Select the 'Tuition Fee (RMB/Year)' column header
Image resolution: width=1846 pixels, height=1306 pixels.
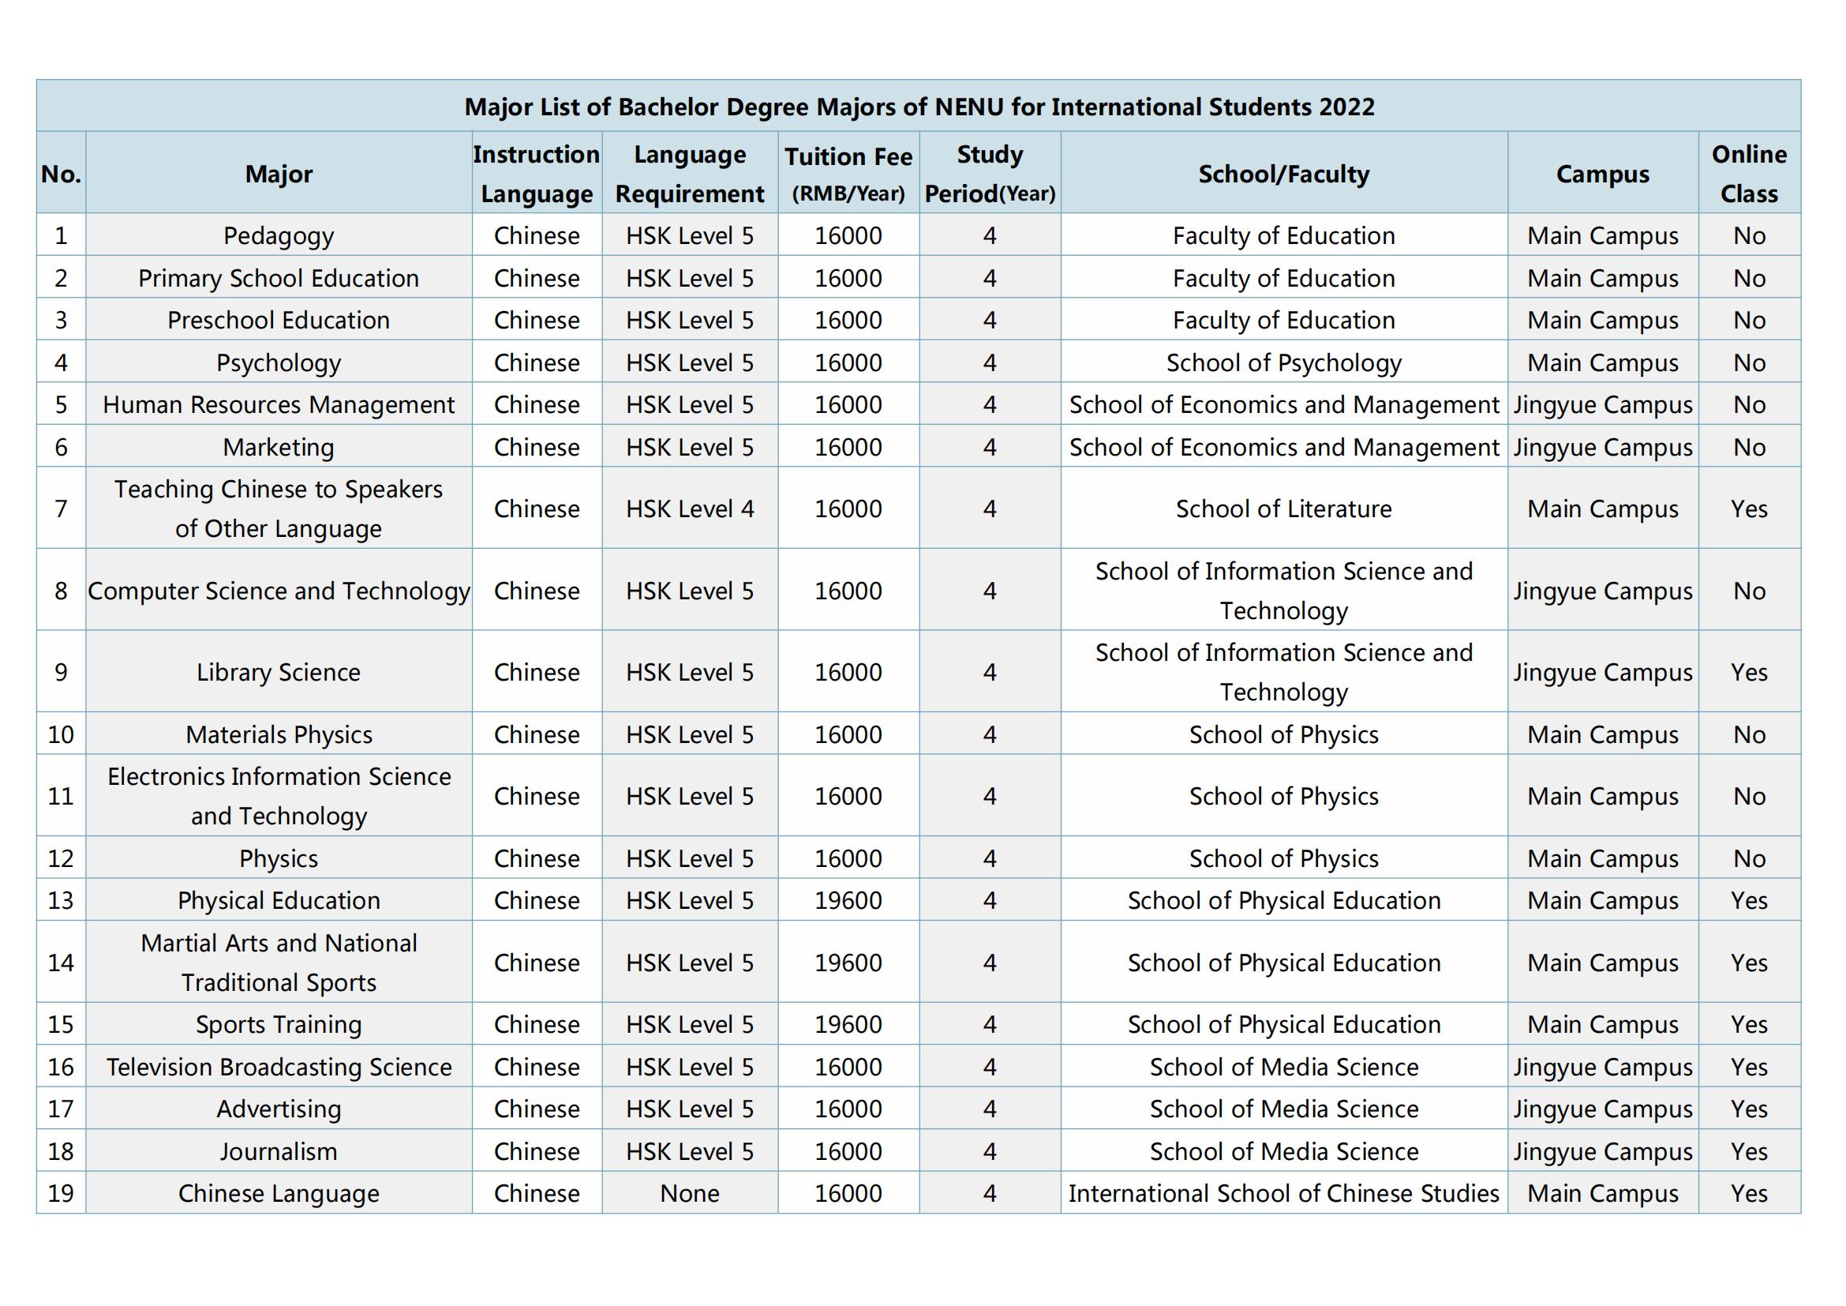[848, 174]
